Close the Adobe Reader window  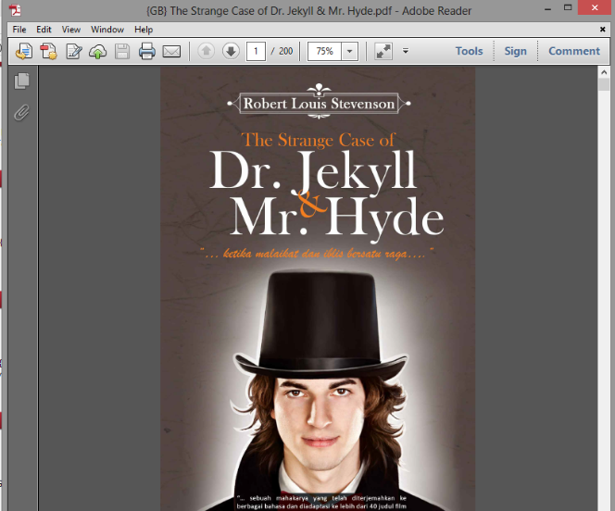pos(595,7)
